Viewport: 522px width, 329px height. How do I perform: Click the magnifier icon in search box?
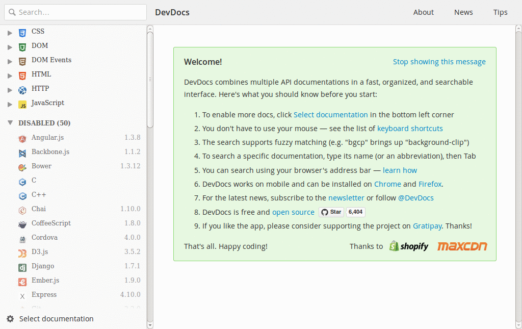point(12,12)
